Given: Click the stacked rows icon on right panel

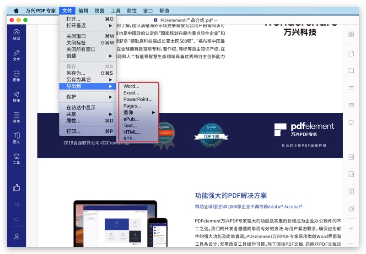Looking at the screenshot, I should coord(351,105).
